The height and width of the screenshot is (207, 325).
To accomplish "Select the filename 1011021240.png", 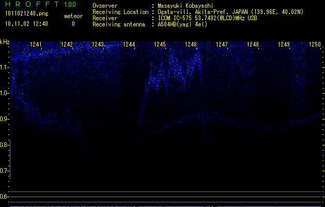I will [x=27, y=14].
